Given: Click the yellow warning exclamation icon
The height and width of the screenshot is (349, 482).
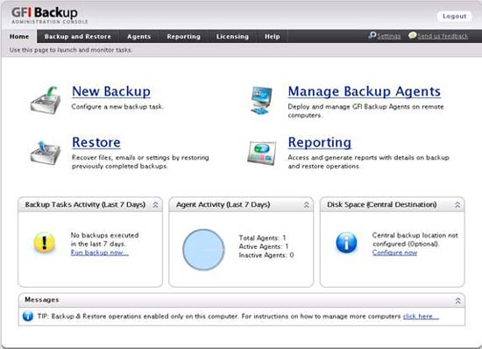Looking at the screenshot, I should 45,243.
